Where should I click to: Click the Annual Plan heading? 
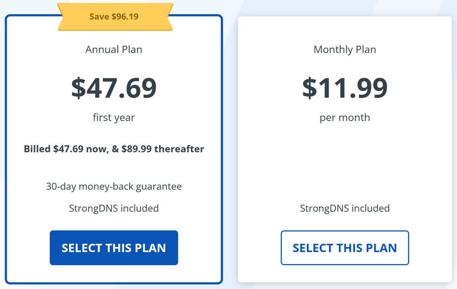point(114,49)
